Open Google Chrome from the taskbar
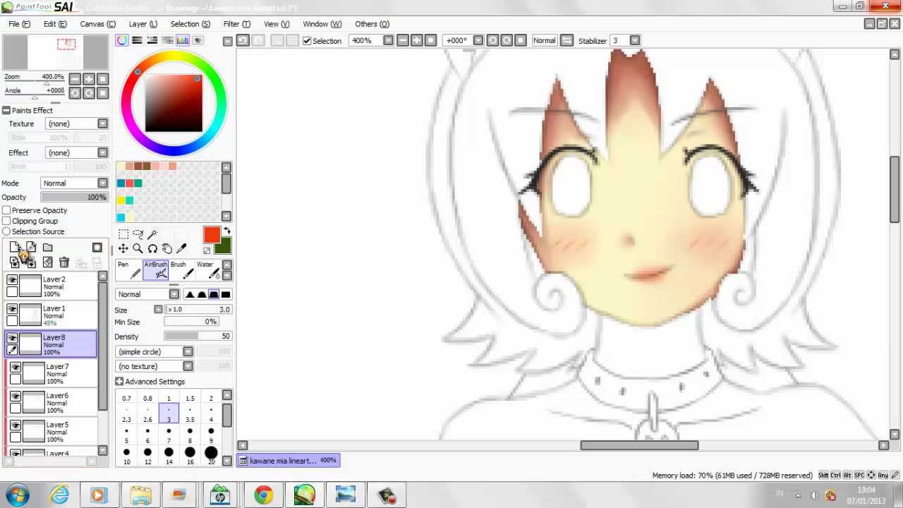The width and height of the screenshot is (903, 508). (x=263, y=495)
